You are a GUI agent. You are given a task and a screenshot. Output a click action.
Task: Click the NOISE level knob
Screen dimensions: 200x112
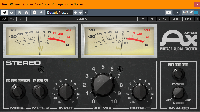pyautogui.click(x=178, y=93)
